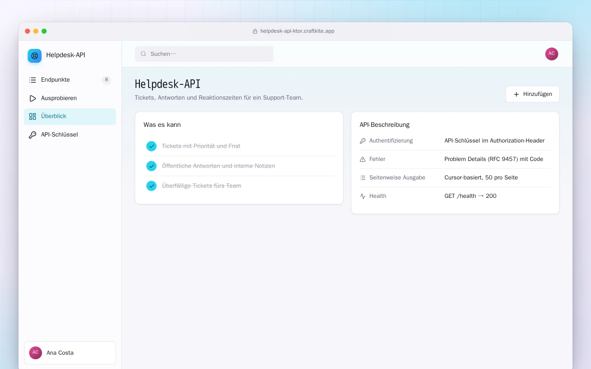Viewport: 591px width, 369px height.
Task: Click the pulse icon beside Health
Action: coord(362,196)
